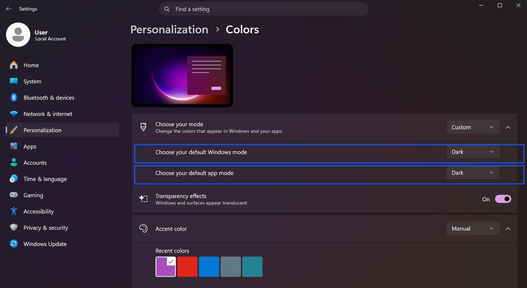This screenshot has height=288, width=527.
Task: Click the Accessibility figure icon
Action: [x=14, y=211]
